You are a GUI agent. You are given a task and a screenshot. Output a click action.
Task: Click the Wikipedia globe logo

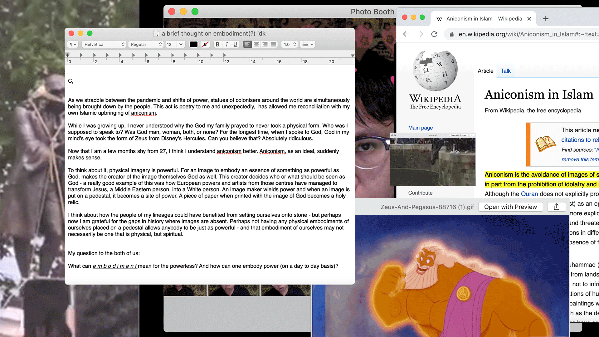click(435, 71)
